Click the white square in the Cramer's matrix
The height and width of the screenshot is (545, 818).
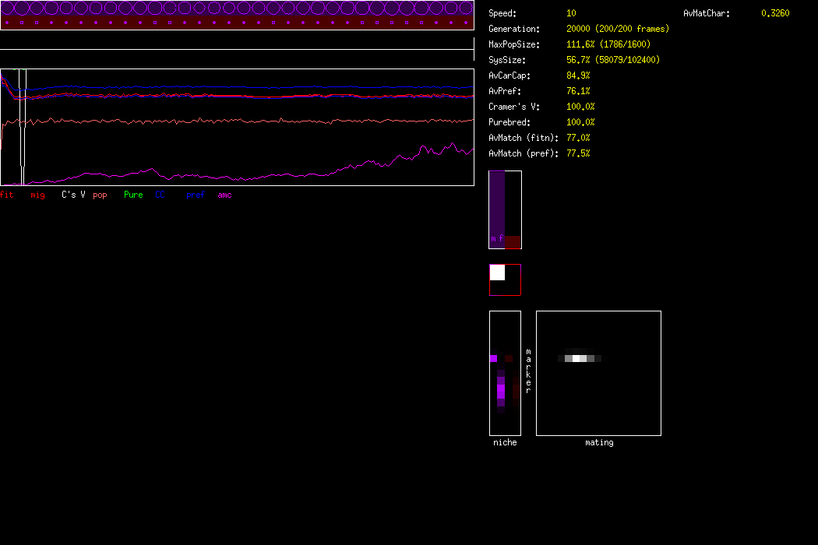click(x=497, y=272)
